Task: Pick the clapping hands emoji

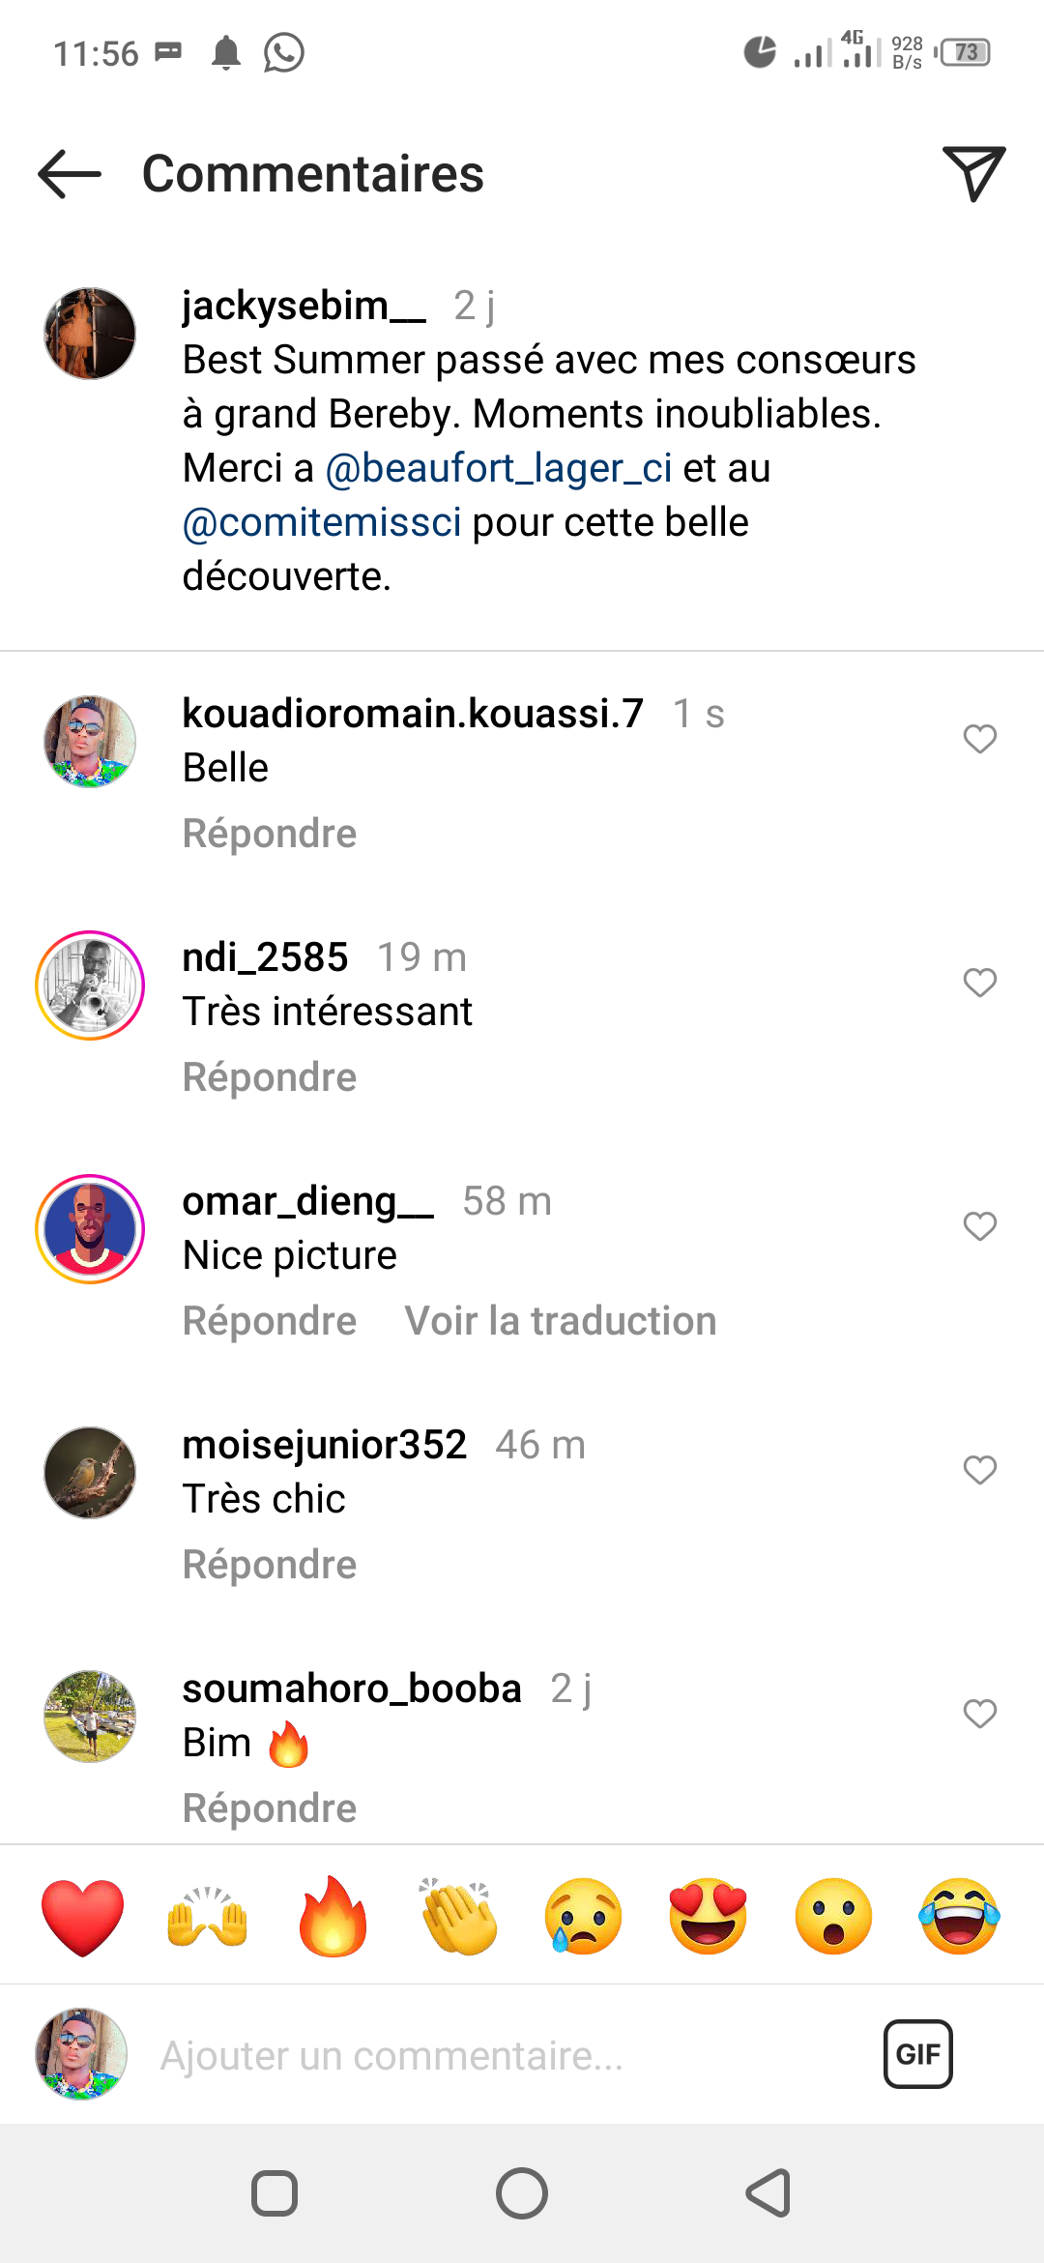Action: (x=458, y=1917)
